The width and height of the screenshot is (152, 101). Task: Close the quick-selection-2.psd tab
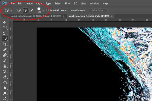click(x=111, y=16)
